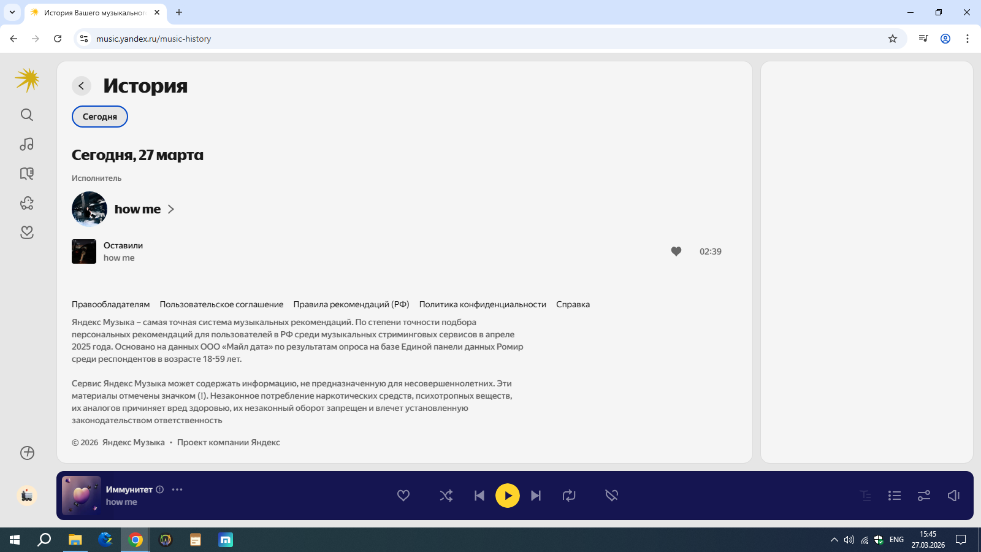Open playback settings sliders icon
Screen dimensions: 981x552
(924, 496)
